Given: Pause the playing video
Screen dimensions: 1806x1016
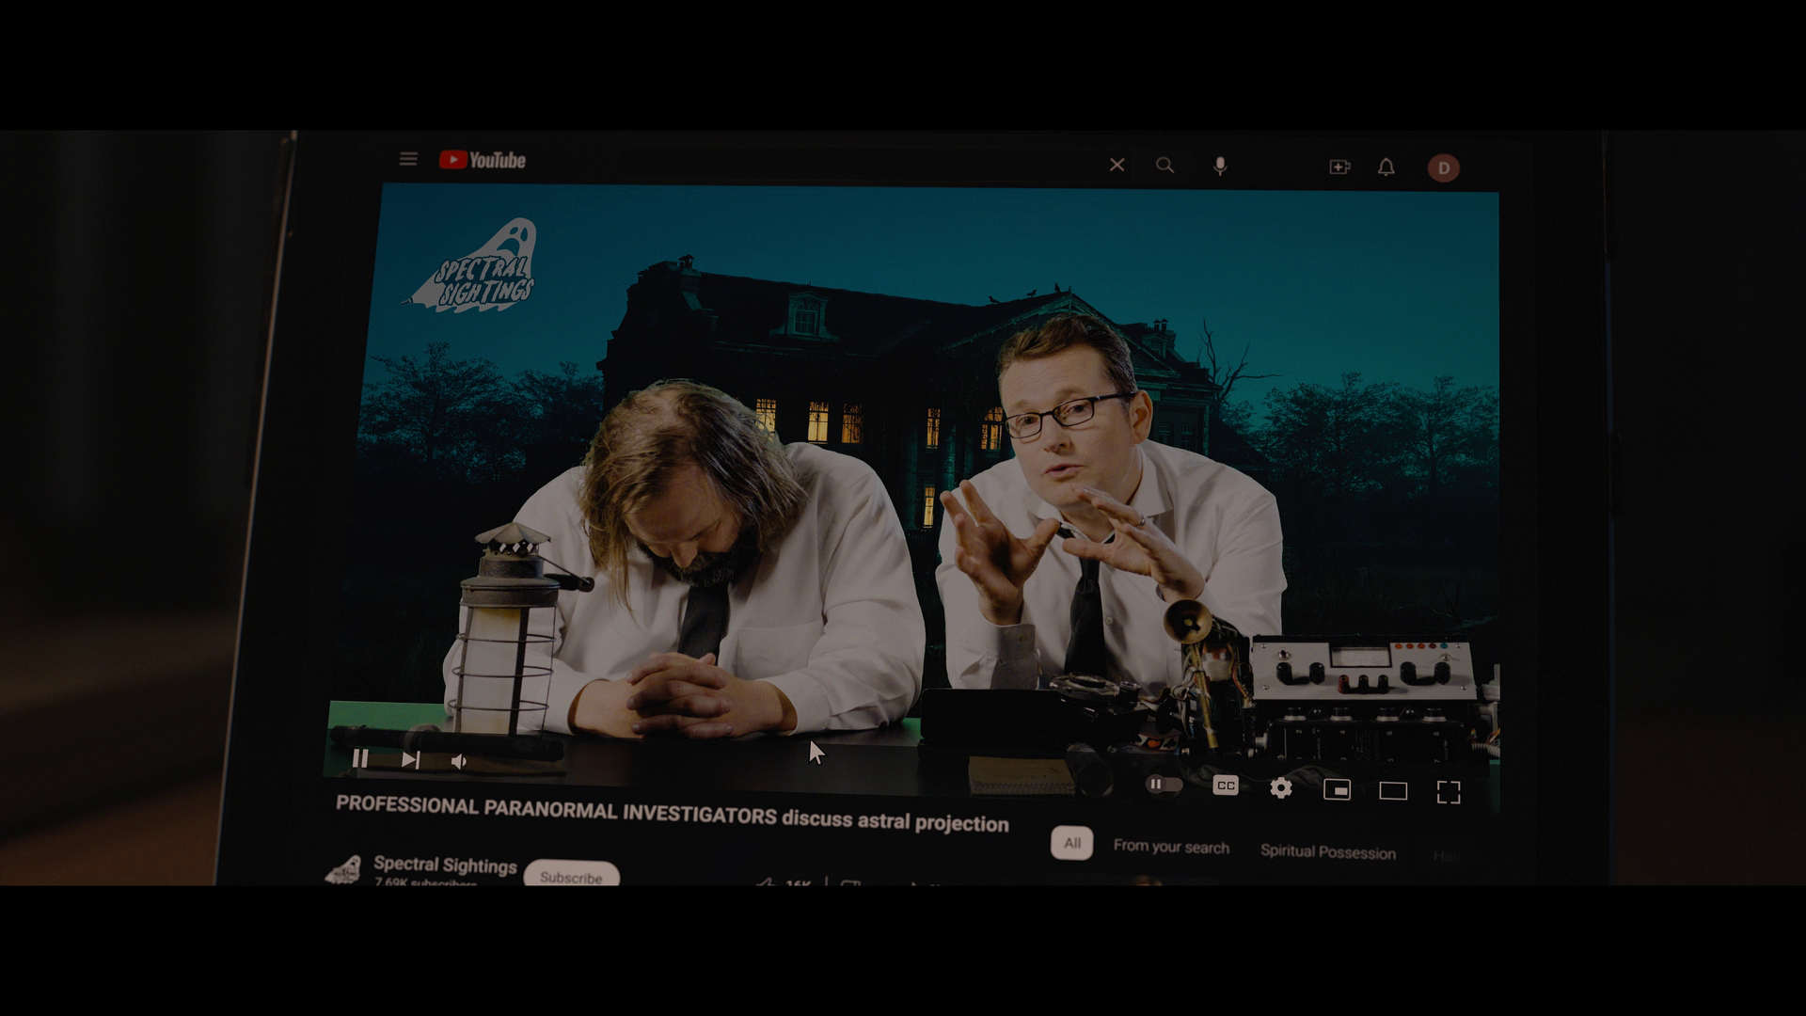Looking at the screenshot, I should tap(360, 758).
